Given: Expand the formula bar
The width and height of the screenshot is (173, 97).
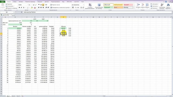Looking at the screenshot, I should (x=172, y=12).
